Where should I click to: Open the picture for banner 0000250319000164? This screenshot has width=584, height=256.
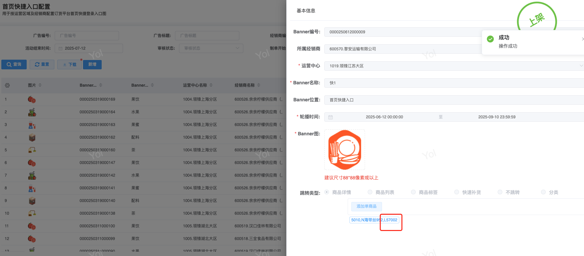[x=32, y=112]
